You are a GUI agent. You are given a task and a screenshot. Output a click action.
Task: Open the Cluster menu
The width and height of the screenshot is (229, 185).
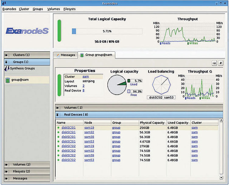click(24, 9)
